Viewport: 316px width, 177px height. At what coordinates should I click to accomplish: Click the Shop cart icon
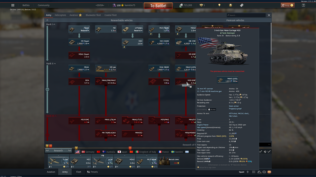tap(283, 5)
